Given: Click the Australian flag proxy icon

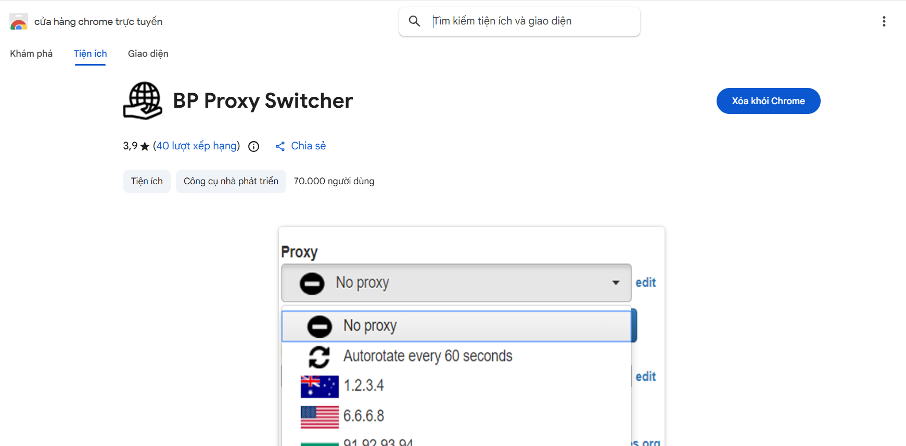Looking at the screenshot, I should click(320, 386).
